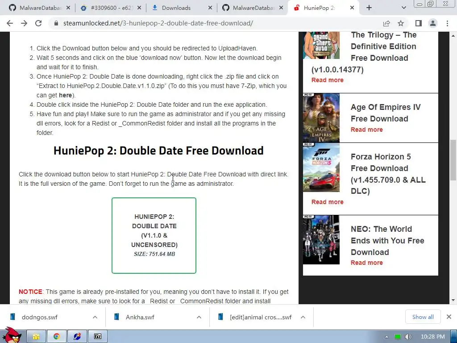Click Read more under Forza Horizon 5

[327, 202]
